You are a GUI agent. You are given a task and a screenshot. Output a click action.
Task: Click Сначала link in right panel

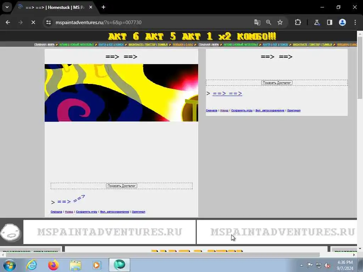pyautogui.click(x=212, y=110)
